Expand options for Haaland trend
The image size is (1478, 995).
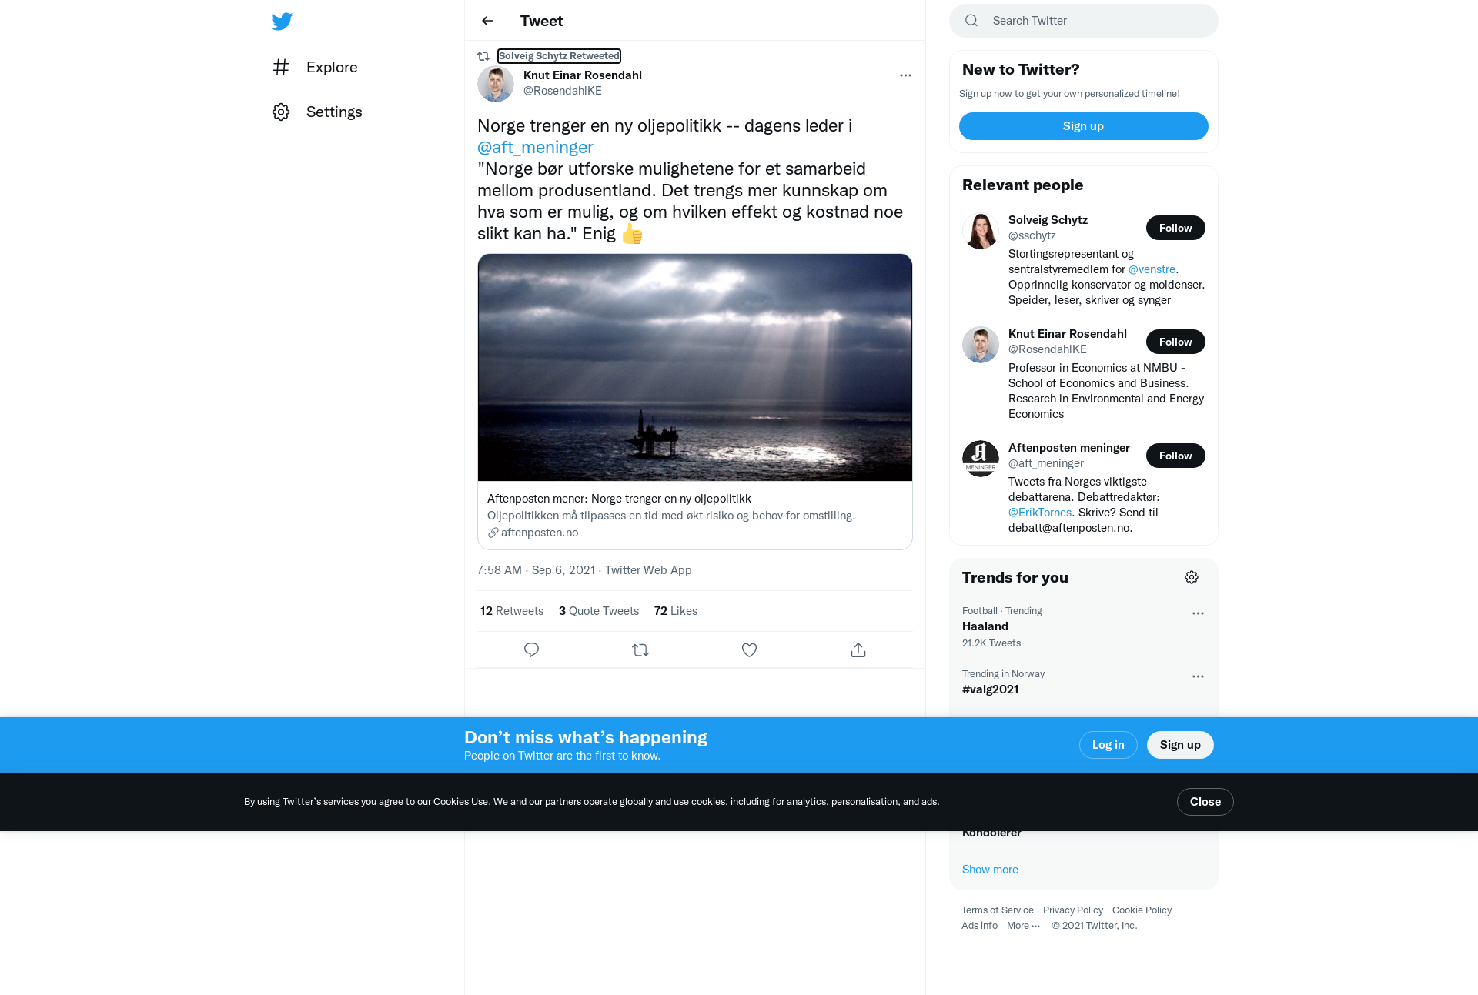click(x=1198, y=613)
